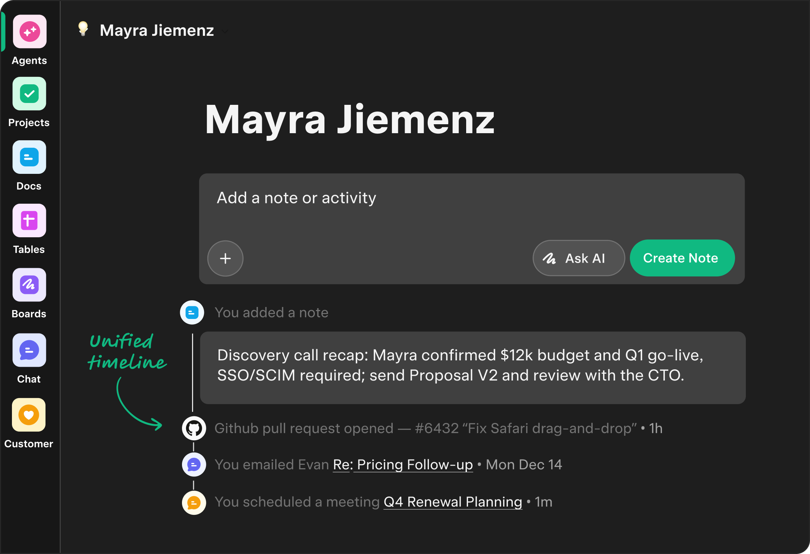Select the Discovery call recap note card
Viewport: 810px width, 554px height.
[x=472, y=367]
